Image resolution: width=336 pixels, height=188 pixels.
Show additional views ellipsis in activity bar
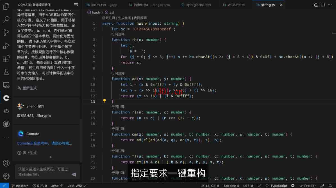[x=6, y=137]
